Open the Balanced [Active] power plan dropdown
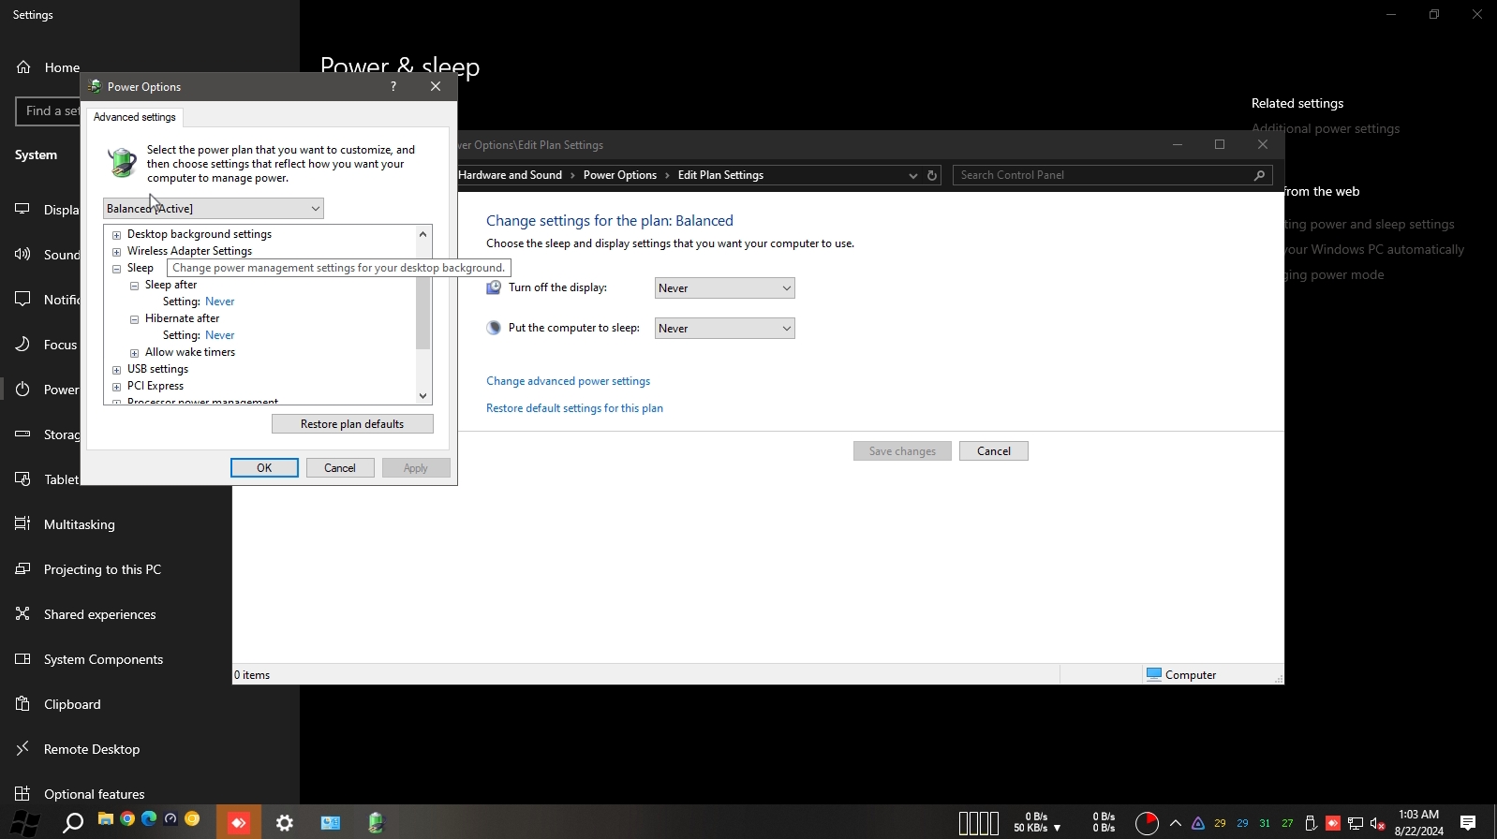 click(214, 209)
